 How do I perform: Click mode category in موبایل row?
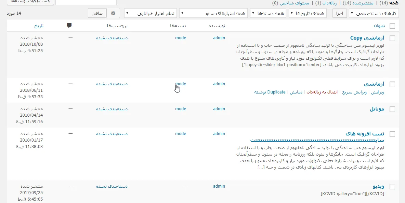(181, 109)
